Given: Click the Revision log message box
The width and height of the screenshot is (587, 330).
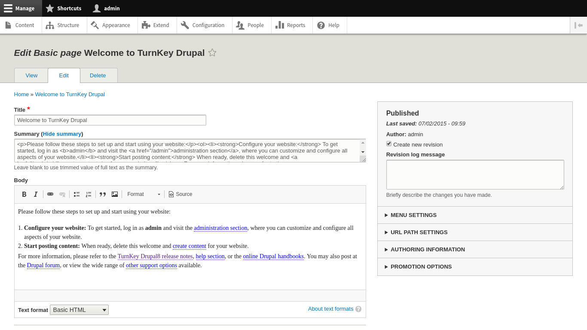Looking at the screenshot, I should (475, 175).
